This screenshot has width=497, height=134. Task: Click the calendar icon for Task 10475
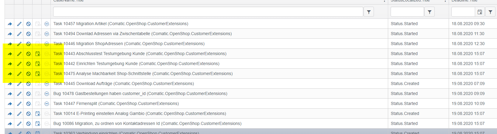pos(38,74)
